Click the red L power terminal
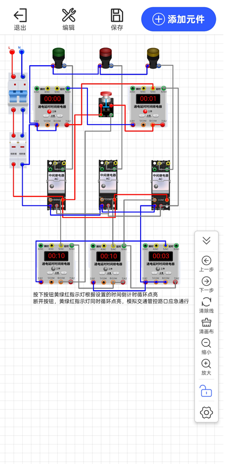 (x=12, y=52)
